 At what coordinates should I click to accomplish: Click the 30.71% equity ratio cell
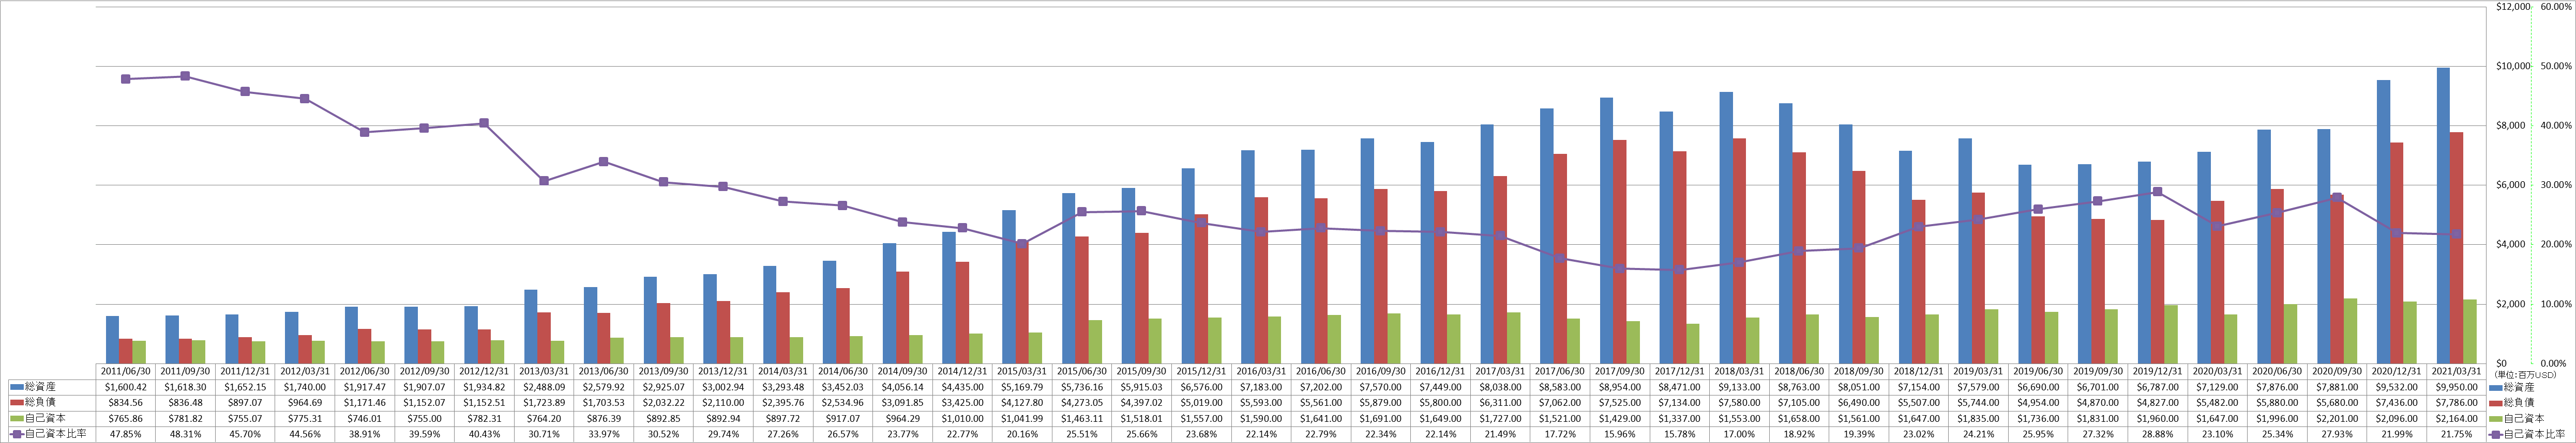pos(544,434)
